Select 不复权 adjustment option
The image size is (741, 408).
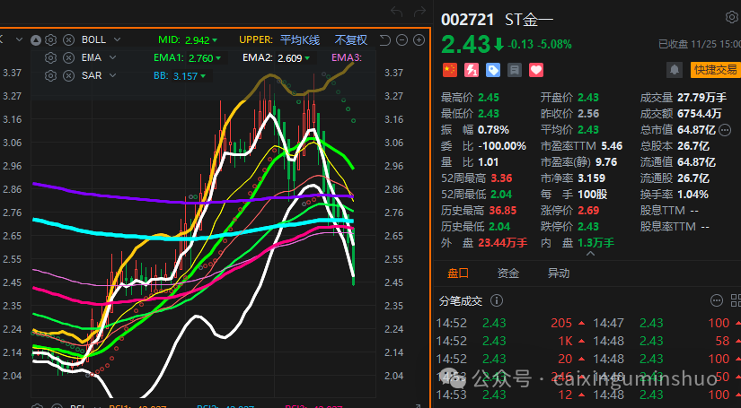click(x=351, y=39)
